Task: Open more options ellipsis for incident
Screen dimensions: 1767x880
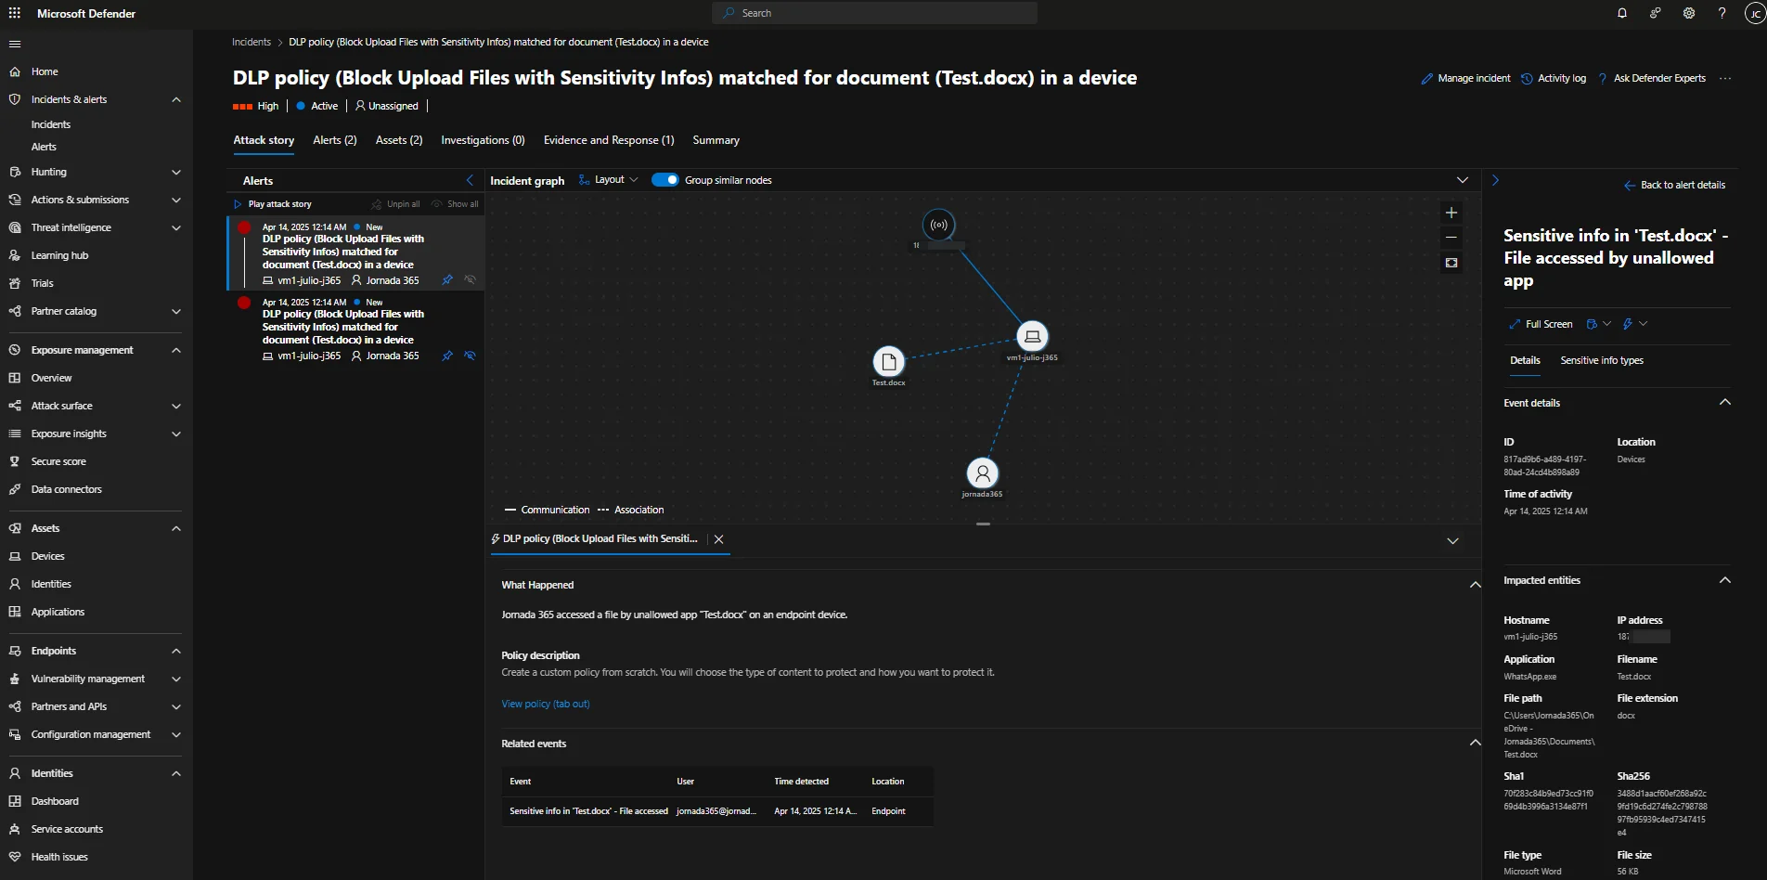Action: pos(1725,78)
